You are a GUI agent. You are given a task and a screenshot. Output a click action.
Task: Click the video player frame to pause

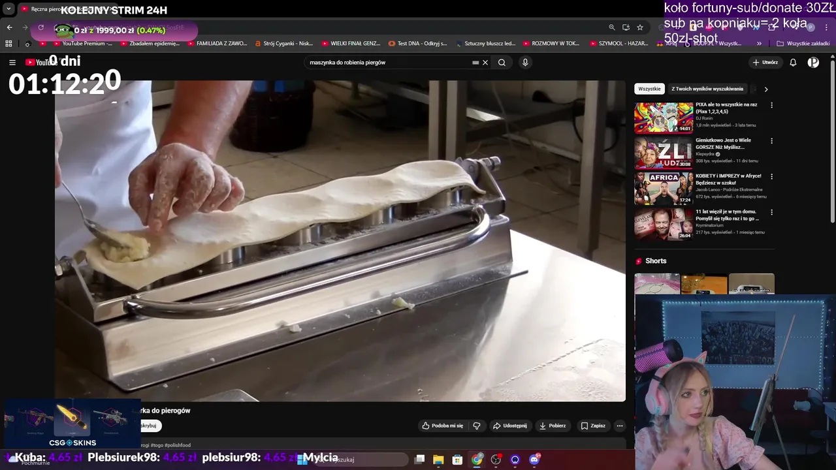tap(340, 241)
